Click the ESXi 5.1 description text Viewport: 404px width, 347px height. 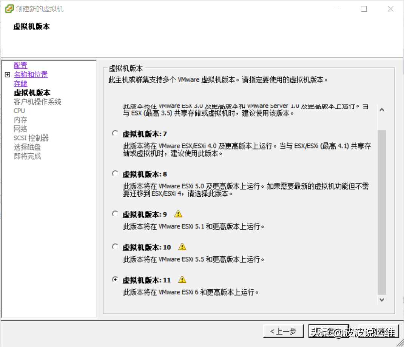point(194,227)
